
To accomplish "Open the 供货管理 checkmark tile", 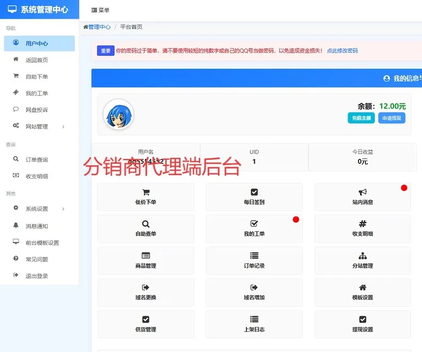I will pyautogui.click(x=145, y=319).
